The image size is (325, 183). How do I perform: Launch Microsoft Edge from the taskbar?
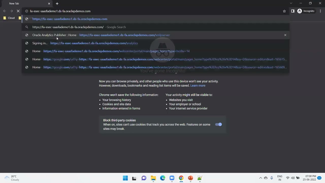[162, 178]
